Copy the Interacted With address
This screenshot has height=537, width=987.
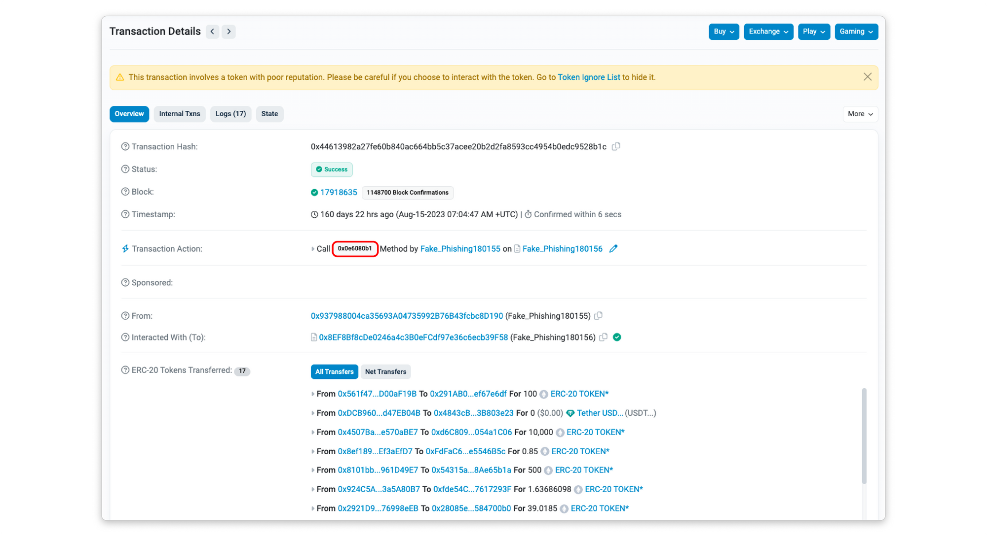click(x=603, y=337)
